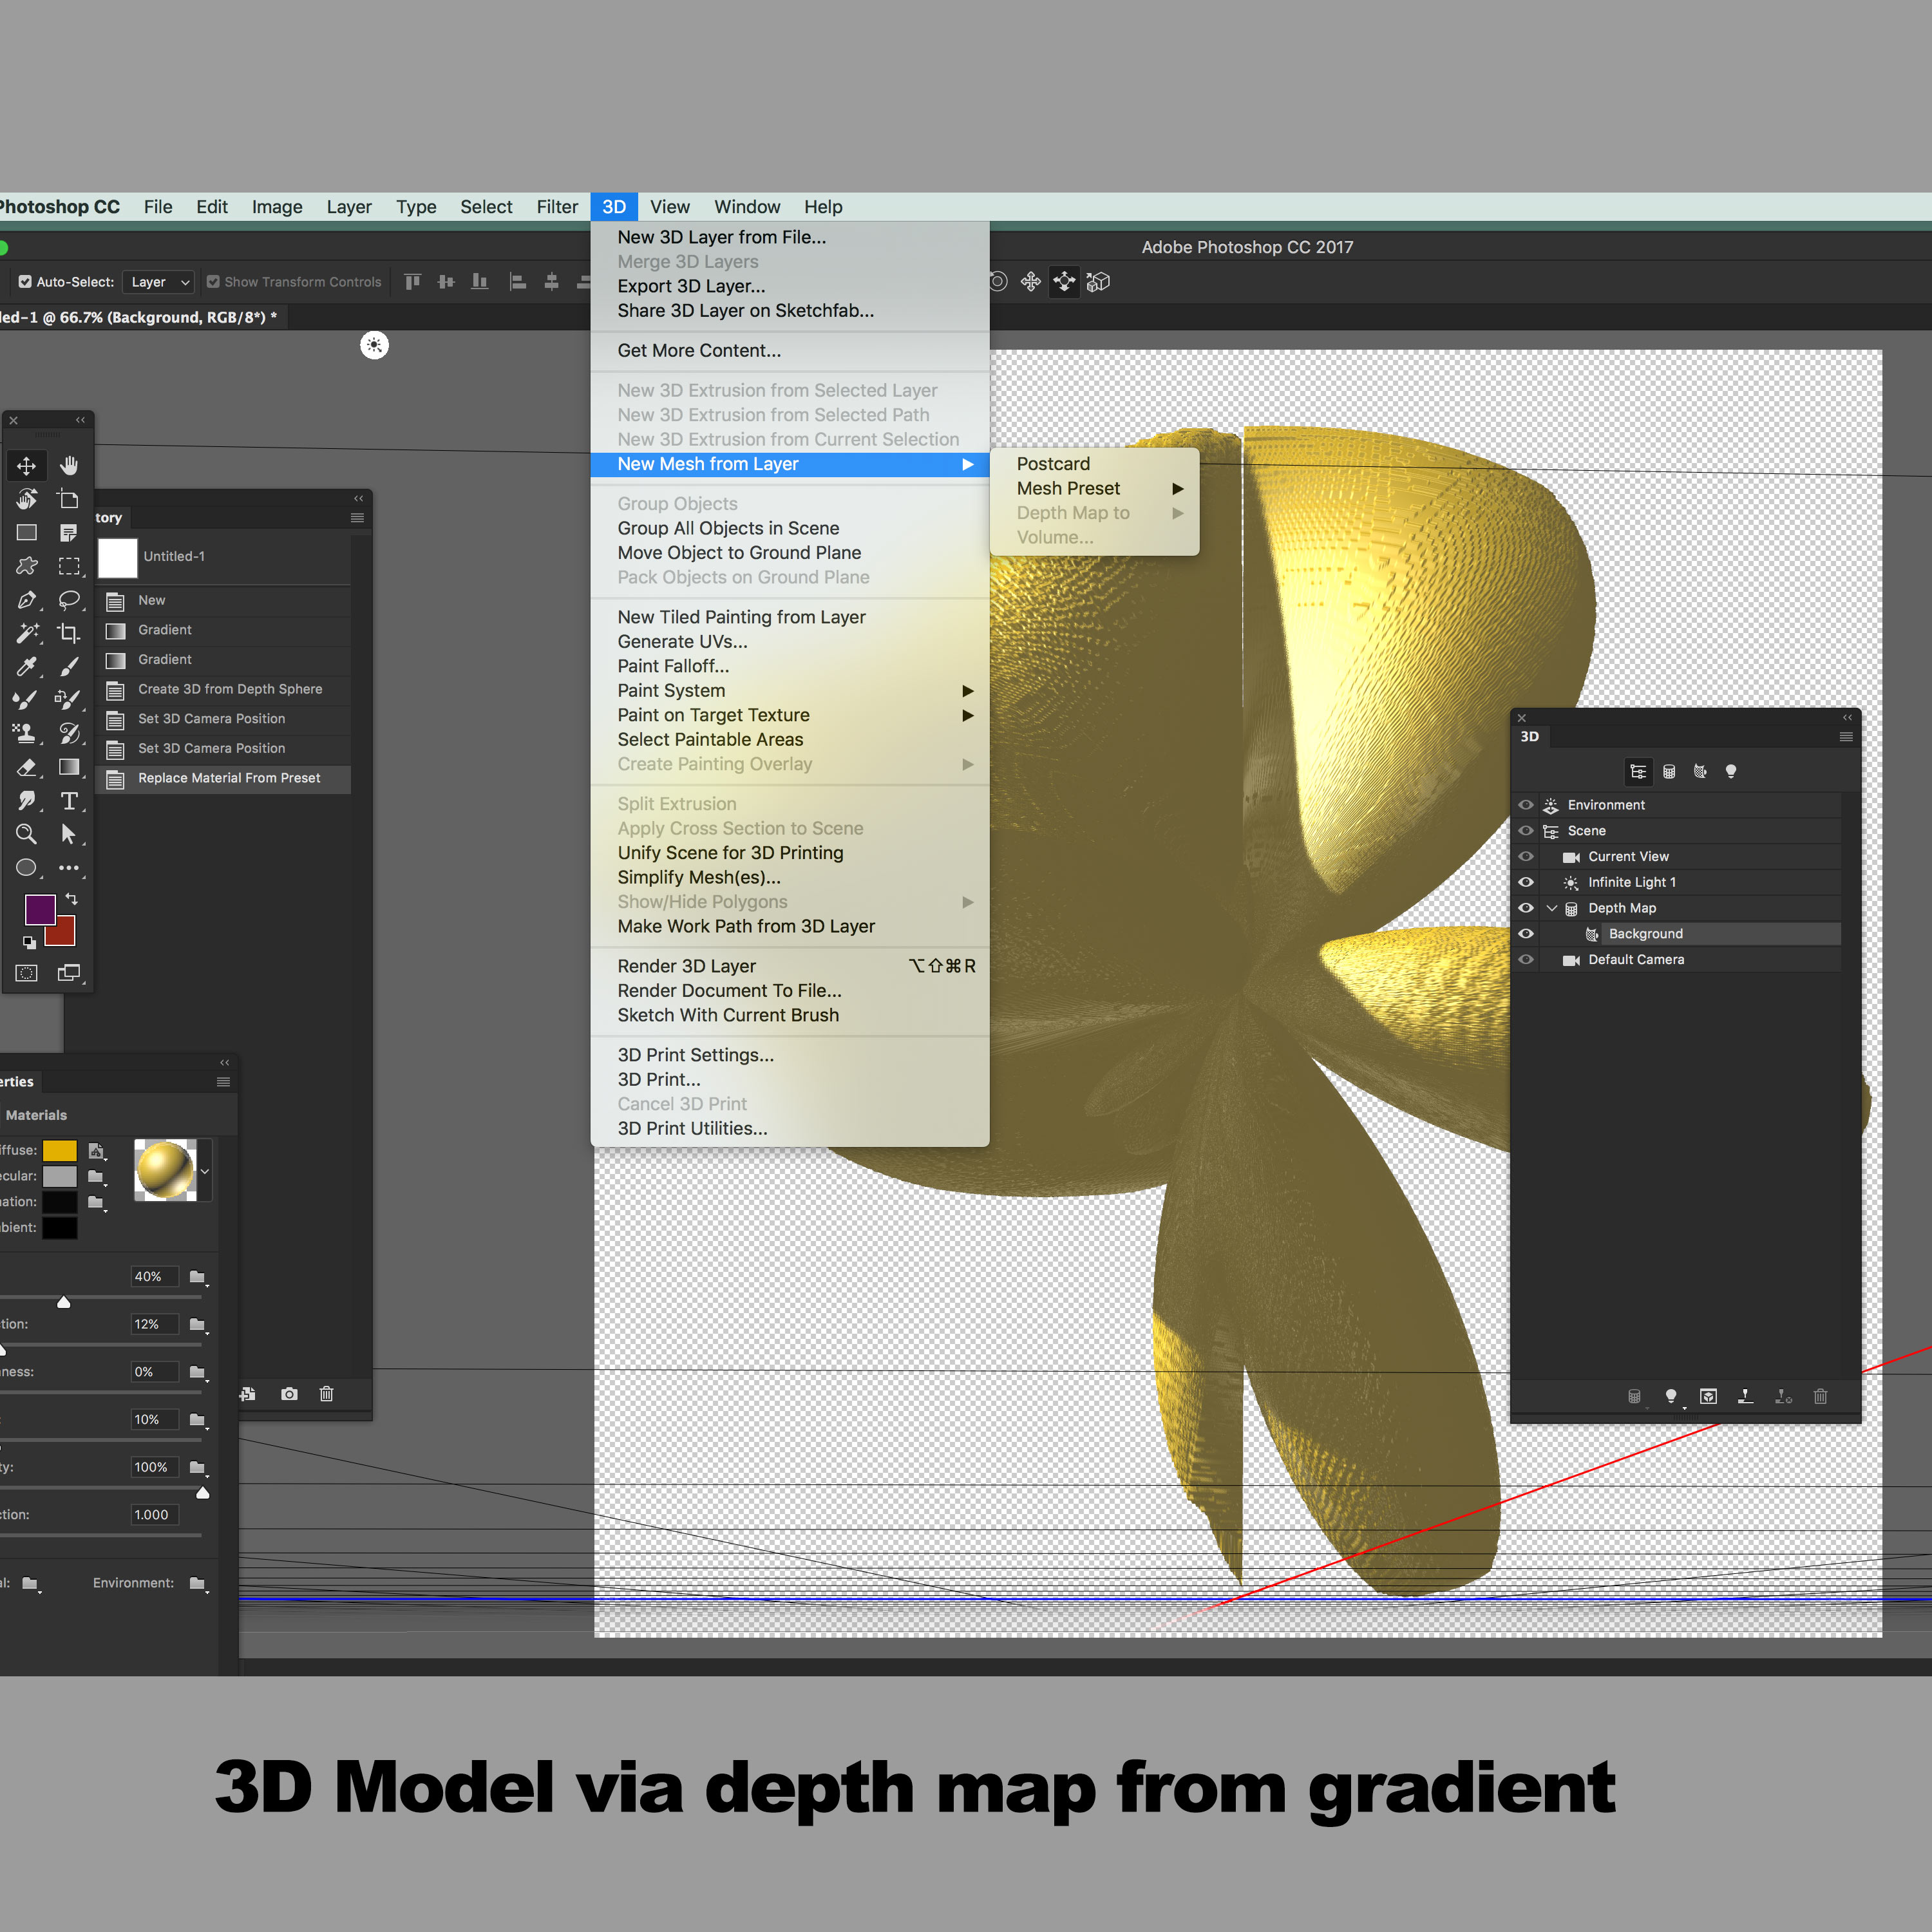Choose Move Object to Ground Plane
This screenshot has height=1932, width=1932.
tap(790, 553)
